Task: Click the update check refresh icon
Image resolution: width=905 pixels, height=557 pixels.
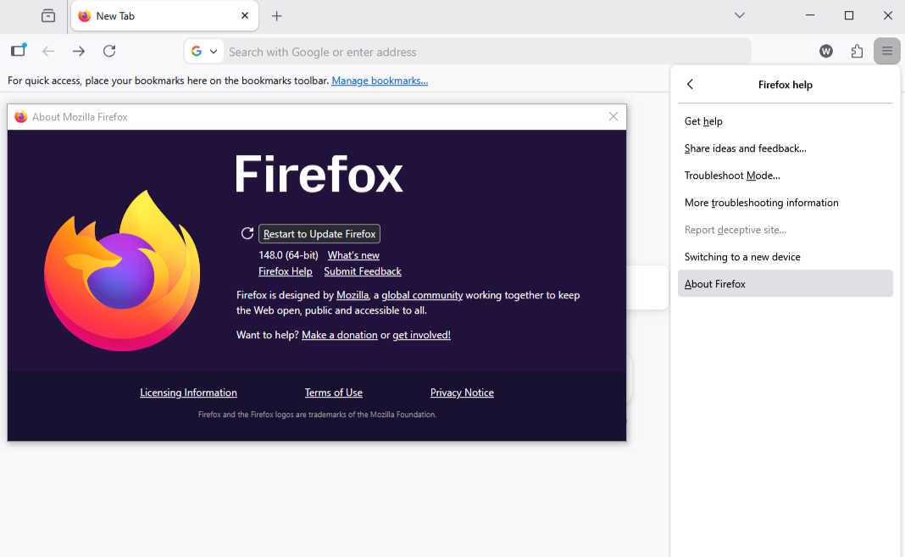Action: tap(247, 232)
